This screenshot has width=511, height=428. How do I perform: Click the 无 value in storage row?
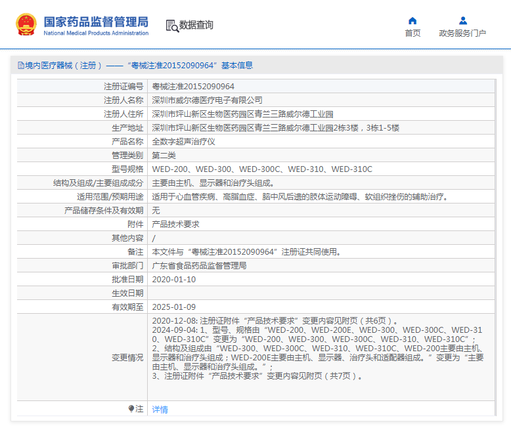156,211
